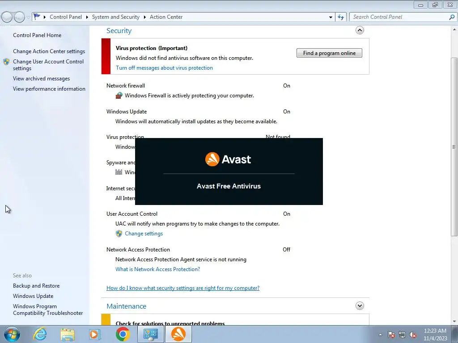Click the Maintenance section heading
The image size is (458, 343).
[126, 306]
